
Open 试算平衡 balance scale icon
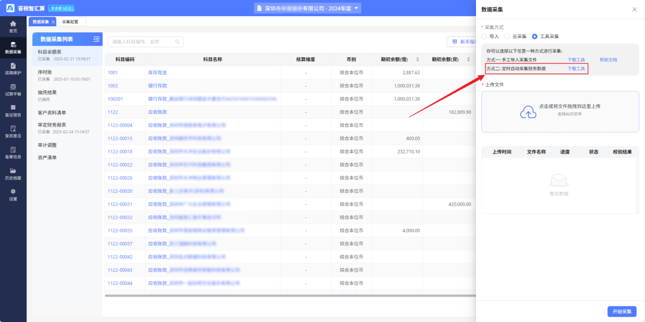13,87
